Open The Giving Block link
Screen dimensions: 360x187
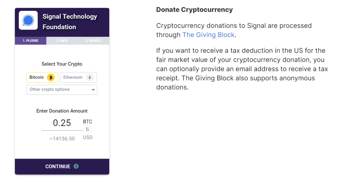(x=208, y=35)
